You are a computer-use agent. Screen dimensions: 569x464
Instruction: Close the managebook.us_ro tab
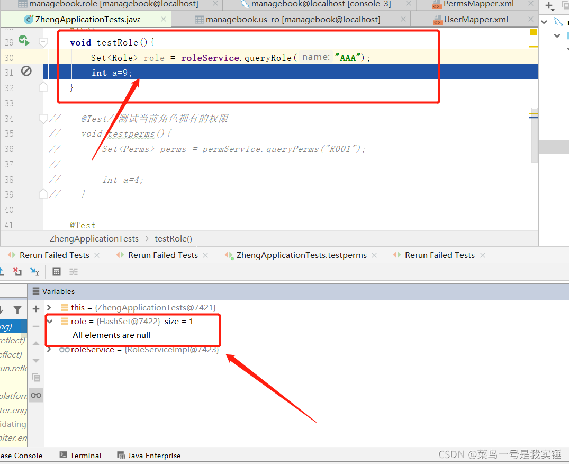point(403,19)
